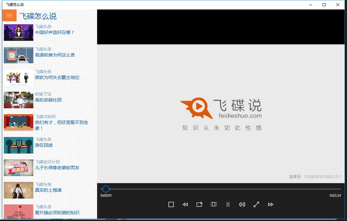
Task: Select video title 微软为何失去霸主地位
Action: point(57,77)
